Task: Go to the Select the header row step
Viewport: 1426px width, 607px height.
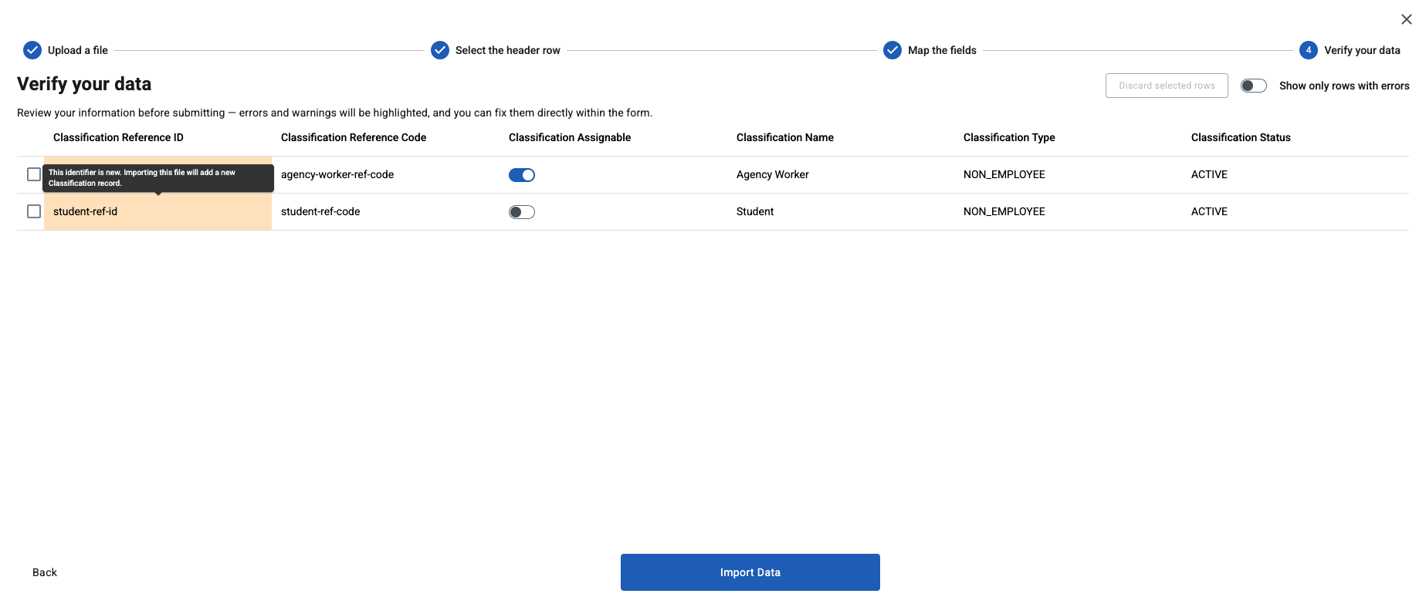Action: coord(508,50)
